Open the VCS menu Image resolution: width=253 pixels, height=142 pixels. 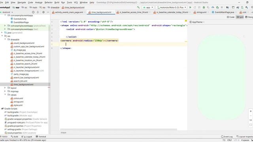click(x=76, y=2)
